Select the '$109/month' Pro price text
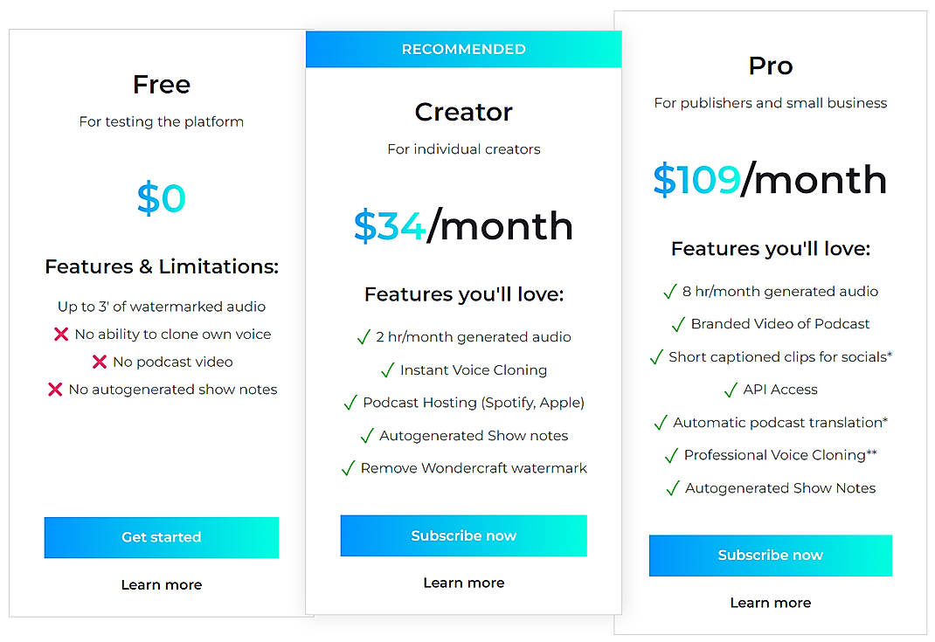The height and width of the screenshot is (642, 935). 770,179
